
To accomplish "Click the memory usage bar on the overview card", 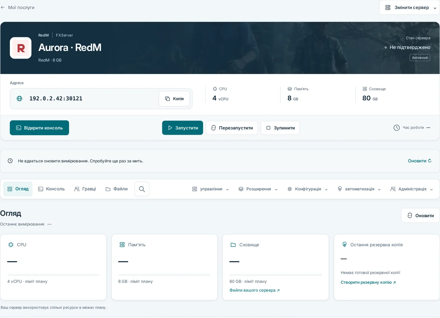I will click(x=164, y=275).
